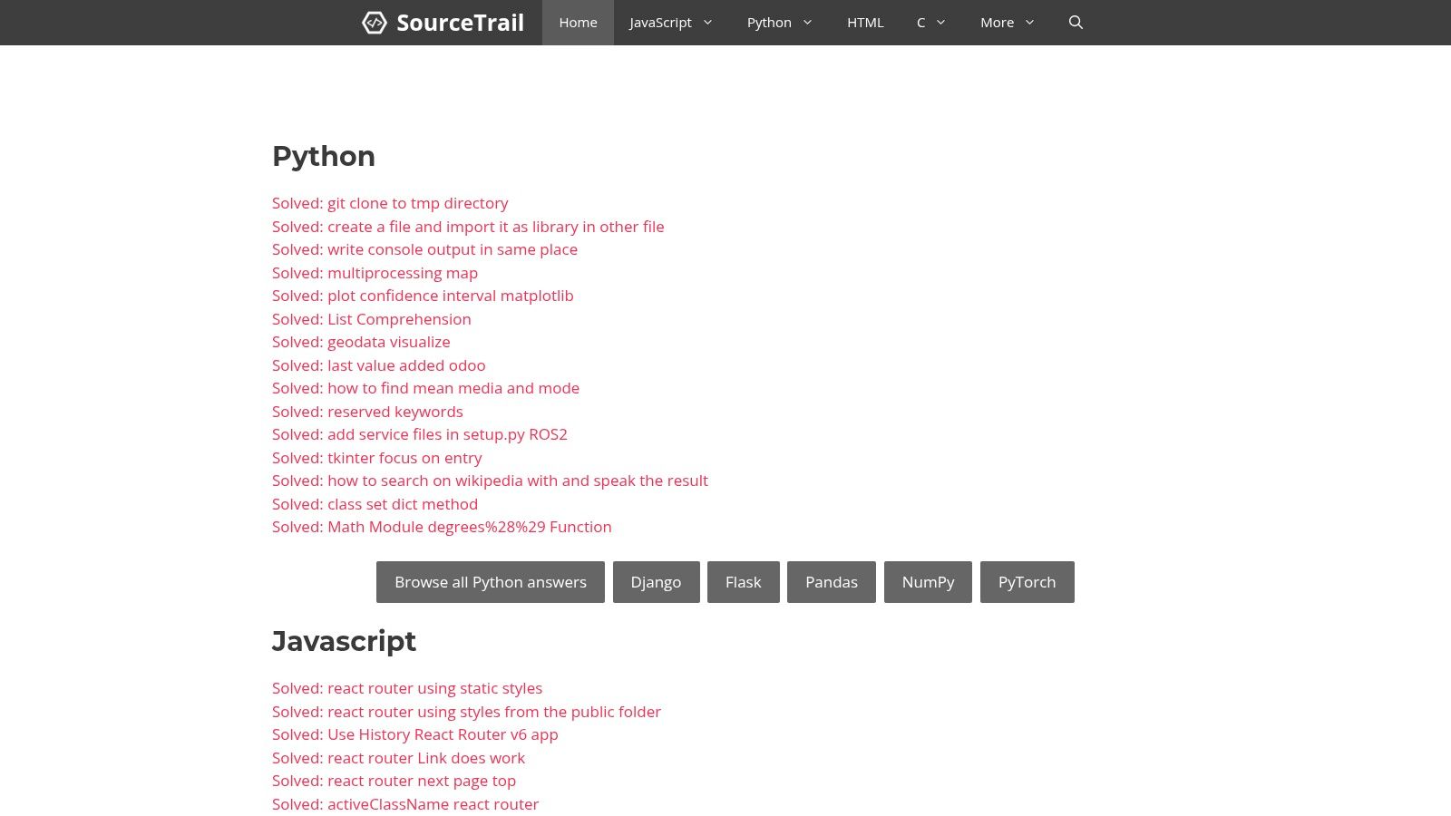Image resolution: width=1451 pixels, height=816 pixels.
Task: Open 'reserved keywords' link
Action: pyautogui.click(x=367, y=412)
